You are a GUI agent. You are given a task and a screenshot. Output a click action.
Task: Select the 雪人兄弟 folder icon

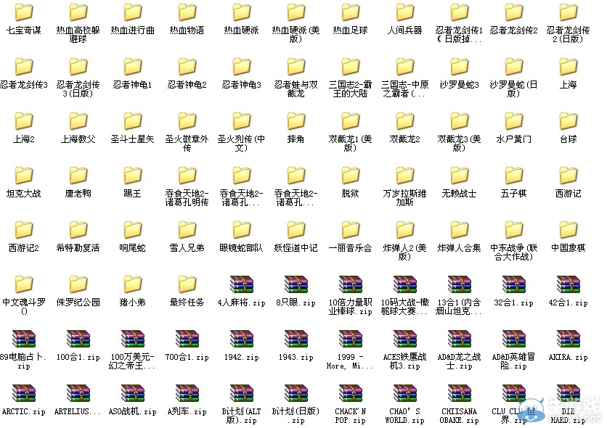coord(187,231)
